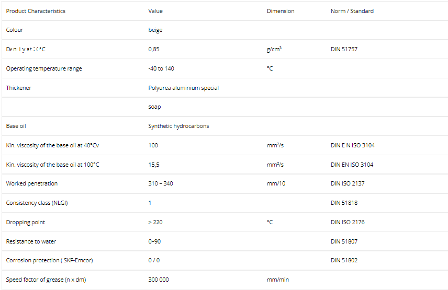Image resolution: width=448 pixels, height=290 pixels.
Task: Select the DIN ISO 2137 cell
Action: point(348,183)
